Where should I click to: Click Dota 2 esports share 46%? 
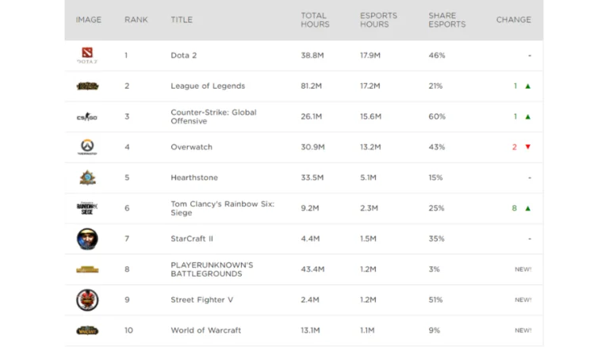(x=437, y=55)
